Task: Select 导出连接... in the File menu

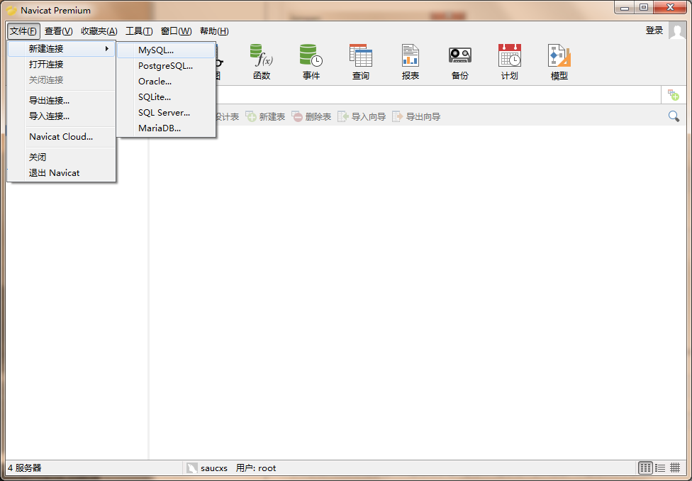Action: (62, 101)
